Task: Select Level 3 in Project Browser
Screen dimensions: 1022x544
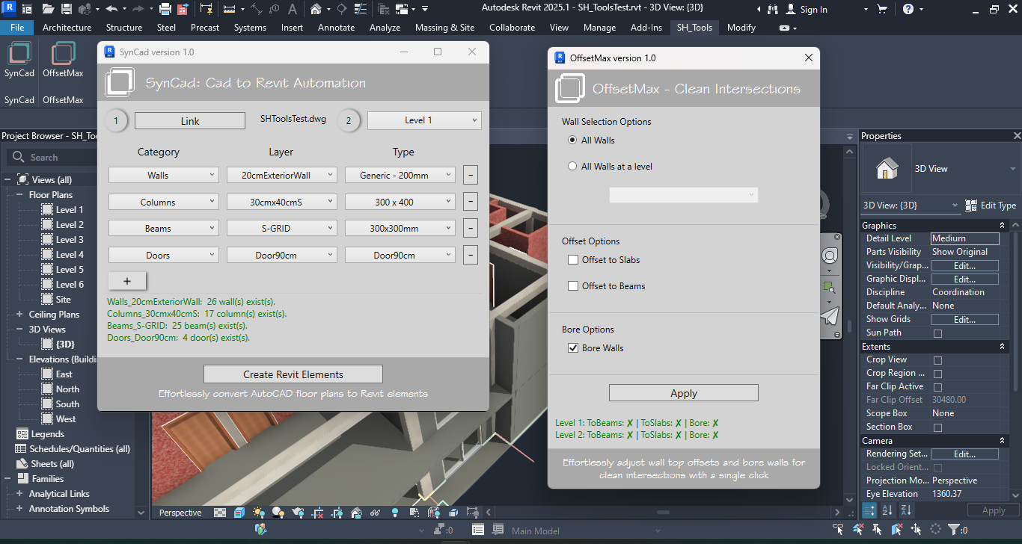Action: tap(70, 240)
